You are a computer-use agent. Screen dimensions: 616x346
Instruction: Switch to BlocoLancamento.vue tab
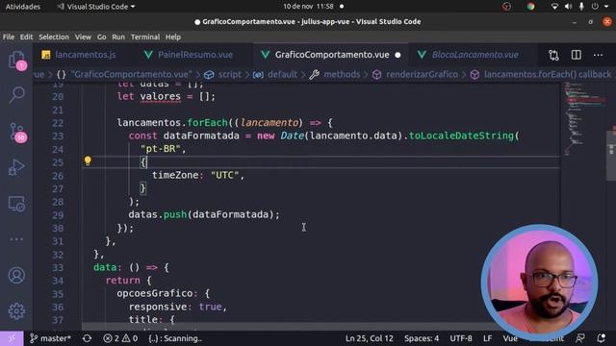tap(469, 55)
